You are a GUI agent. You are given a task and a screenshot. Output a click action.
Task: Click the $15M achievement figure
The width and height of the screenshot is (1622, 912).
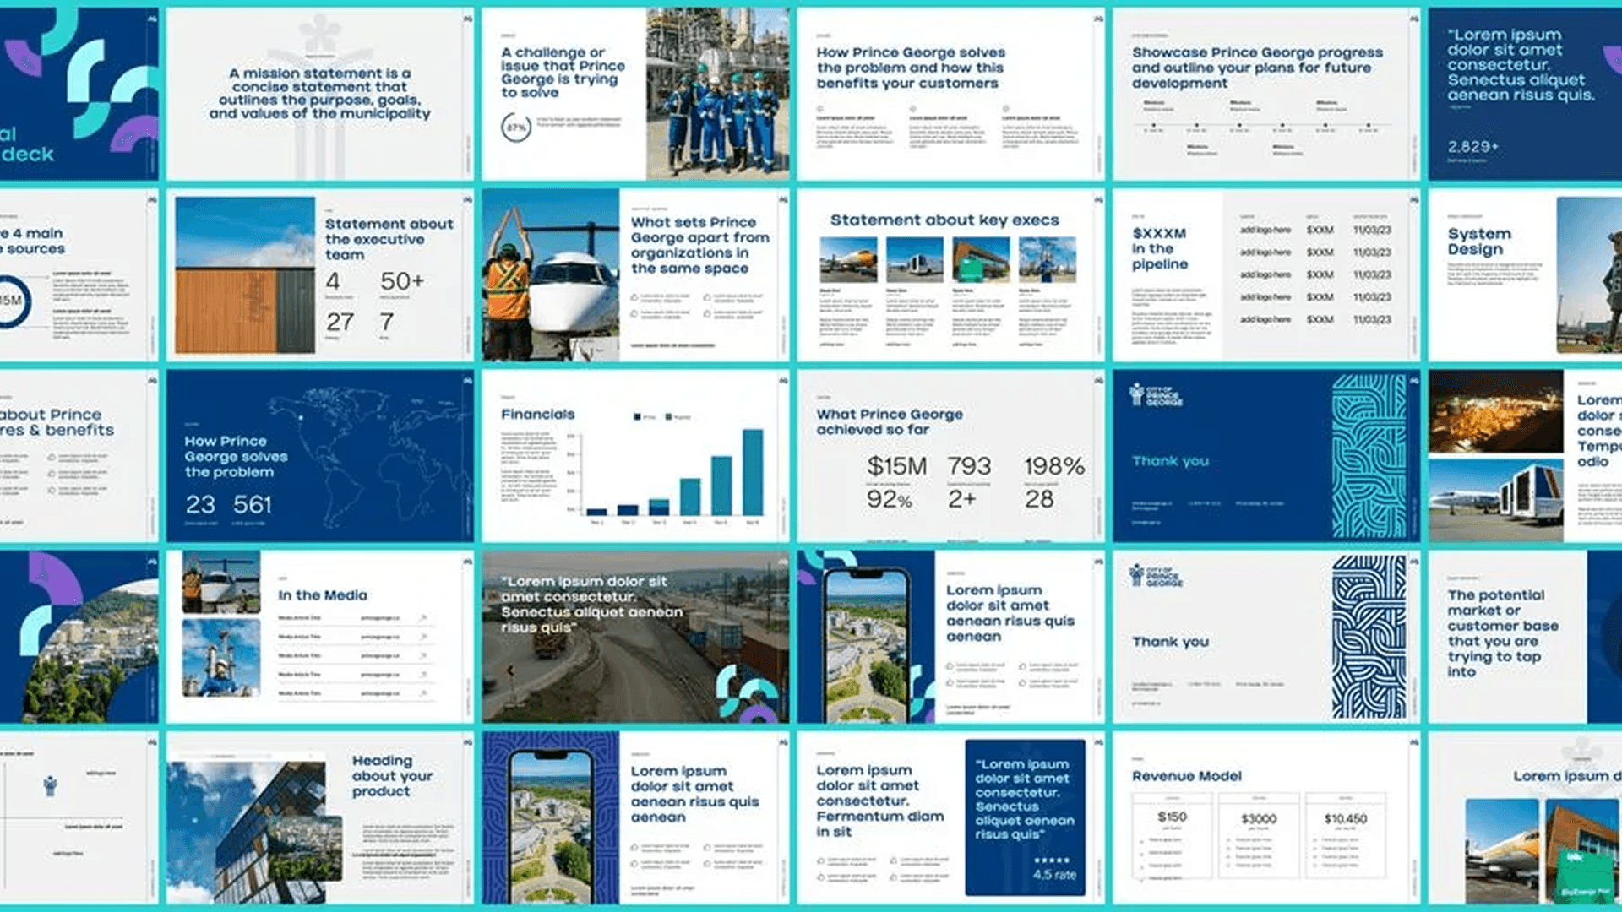[896, 466]
